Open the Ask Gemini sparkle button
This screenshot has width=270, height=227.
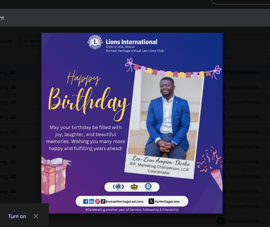pyautogui.click(x=30, y=41)
